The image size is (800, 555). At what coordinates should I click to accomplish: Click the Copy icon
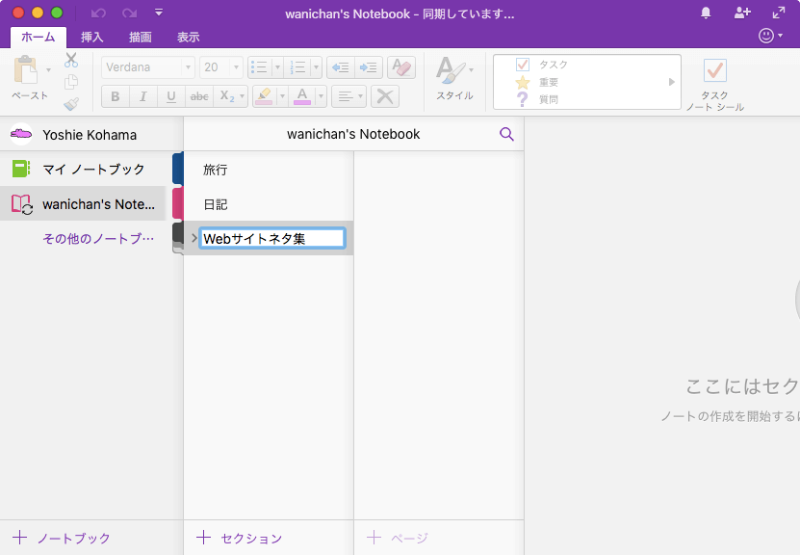[x=71, y=82]
